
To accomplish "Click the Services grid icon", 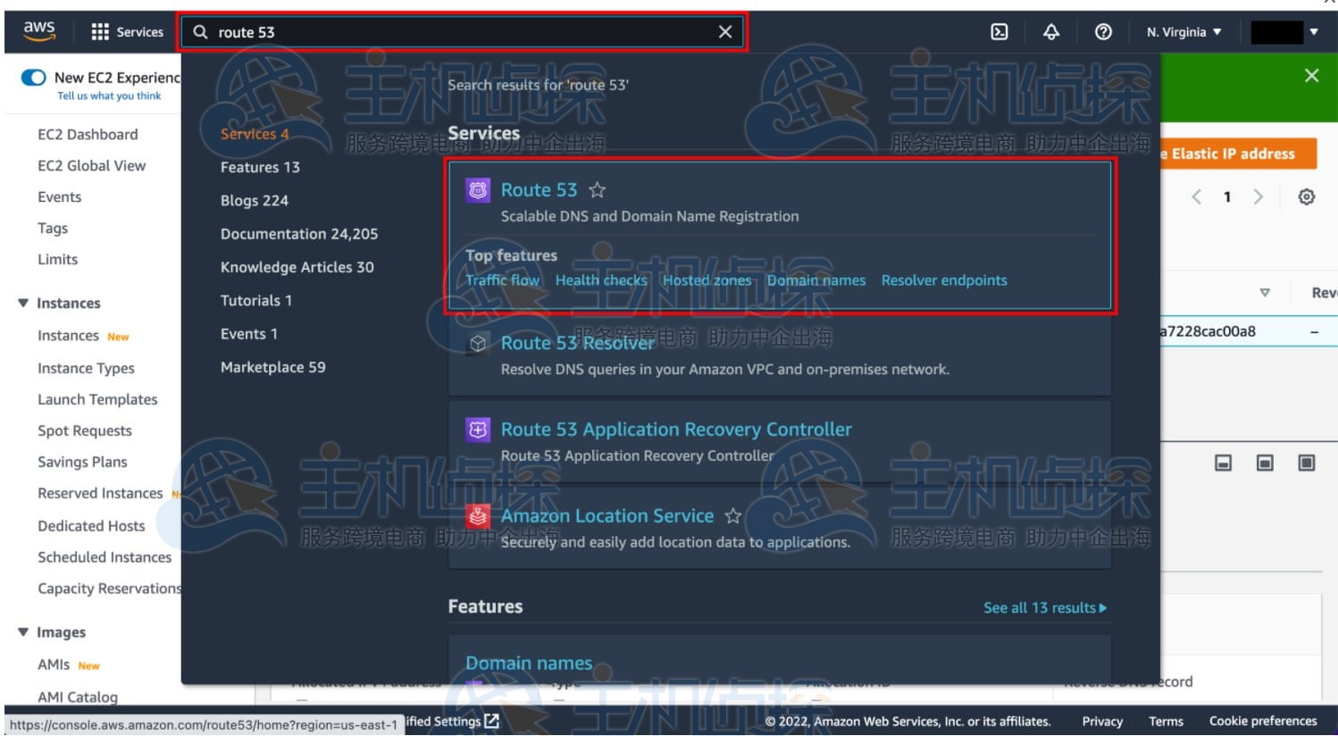I will coord(100,32).
